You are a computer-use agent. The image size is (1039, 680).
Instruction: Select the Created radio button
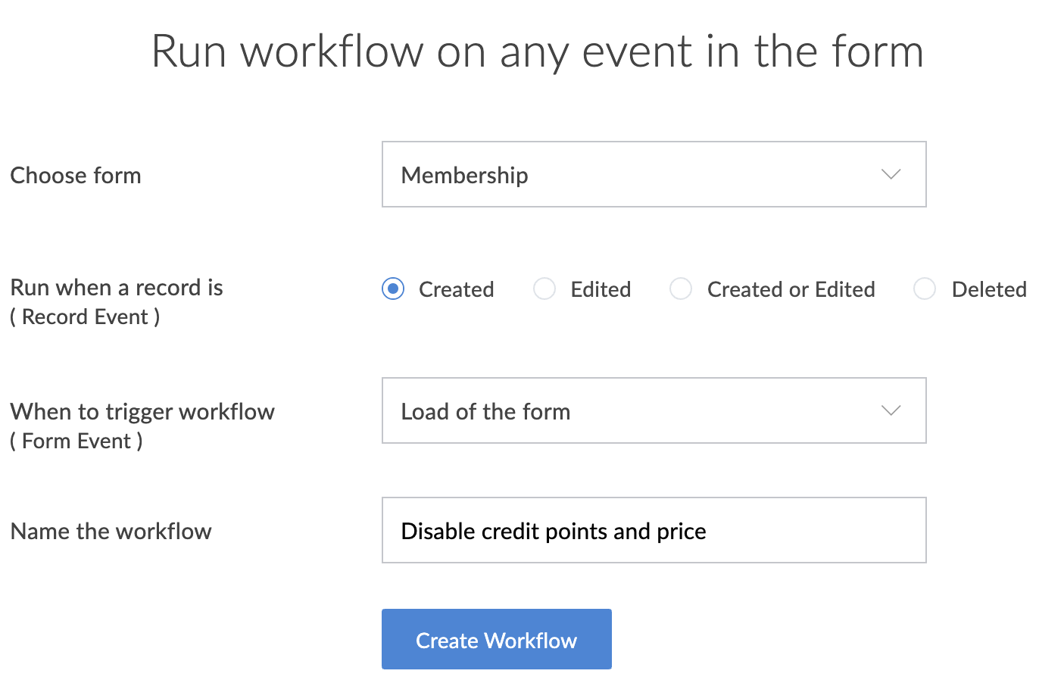[393, 289]
